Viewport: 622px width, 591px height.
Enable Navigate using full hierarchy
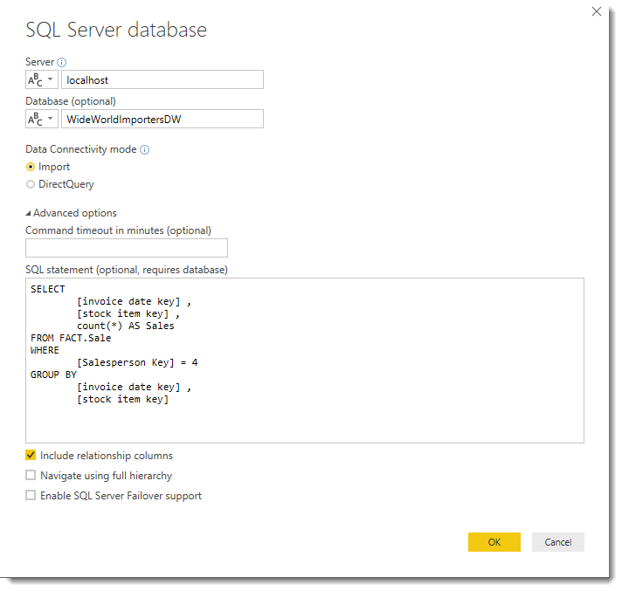[x=31, y=476]
